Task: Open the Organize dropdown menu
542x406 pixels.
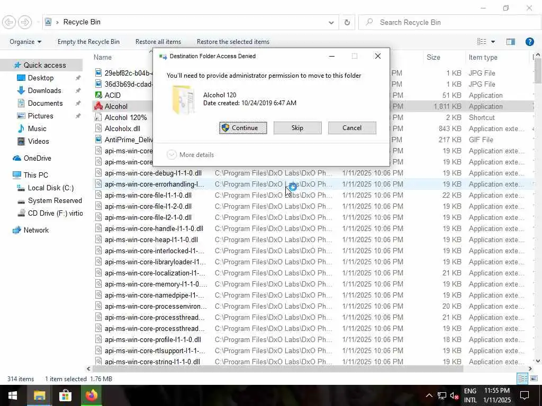Action: [x=25, y=42]
